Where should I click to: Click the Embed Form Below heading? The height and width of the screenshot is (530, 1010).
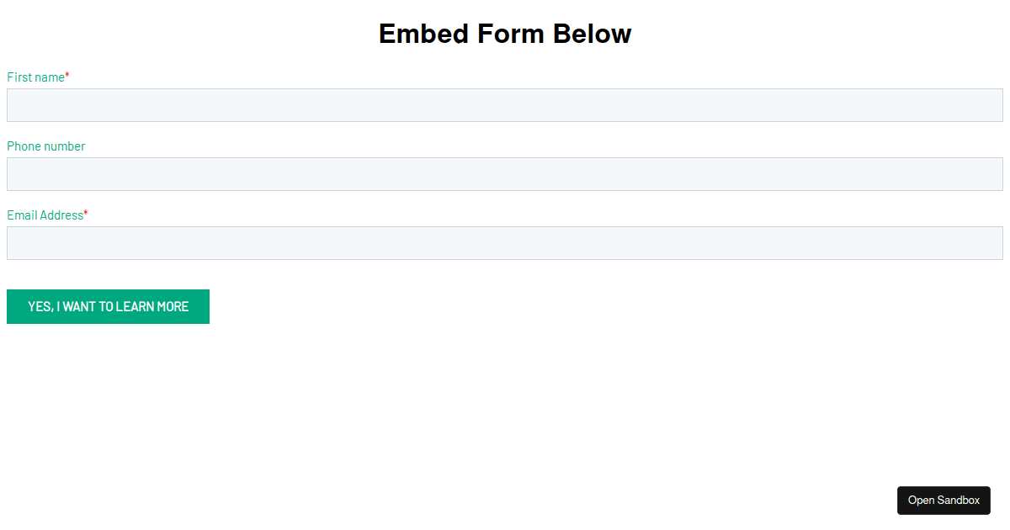pyautogui.click(x=504, y=34)
